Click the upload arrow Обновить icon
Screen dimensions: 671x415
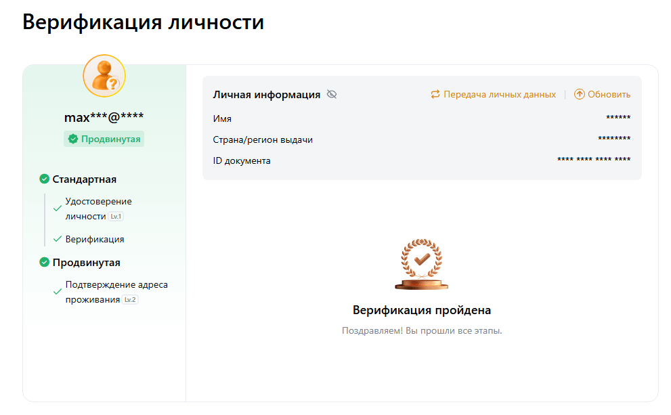(579, 95)
